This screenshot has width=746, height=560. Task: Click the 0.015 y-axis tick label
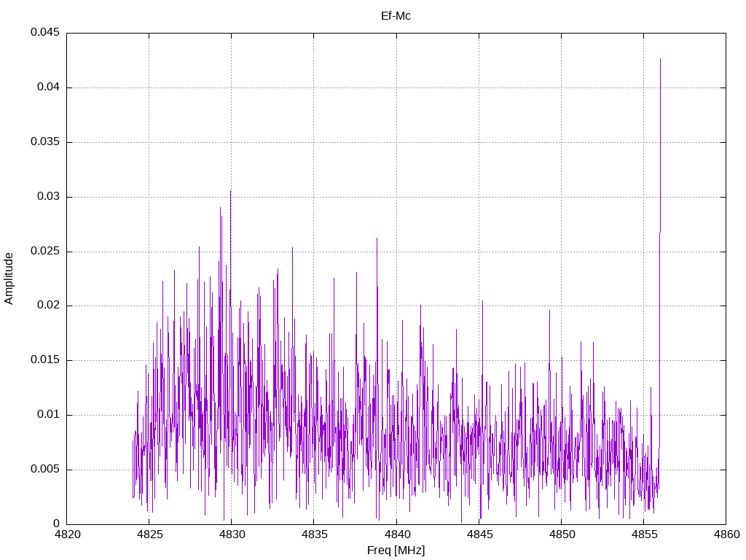point(45,360)
